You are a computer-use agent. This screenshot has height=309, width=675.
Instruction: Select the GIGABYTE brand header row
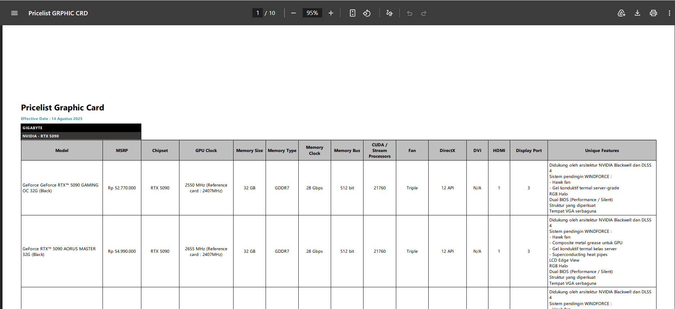pyautogui.click(x=81, y=128)
